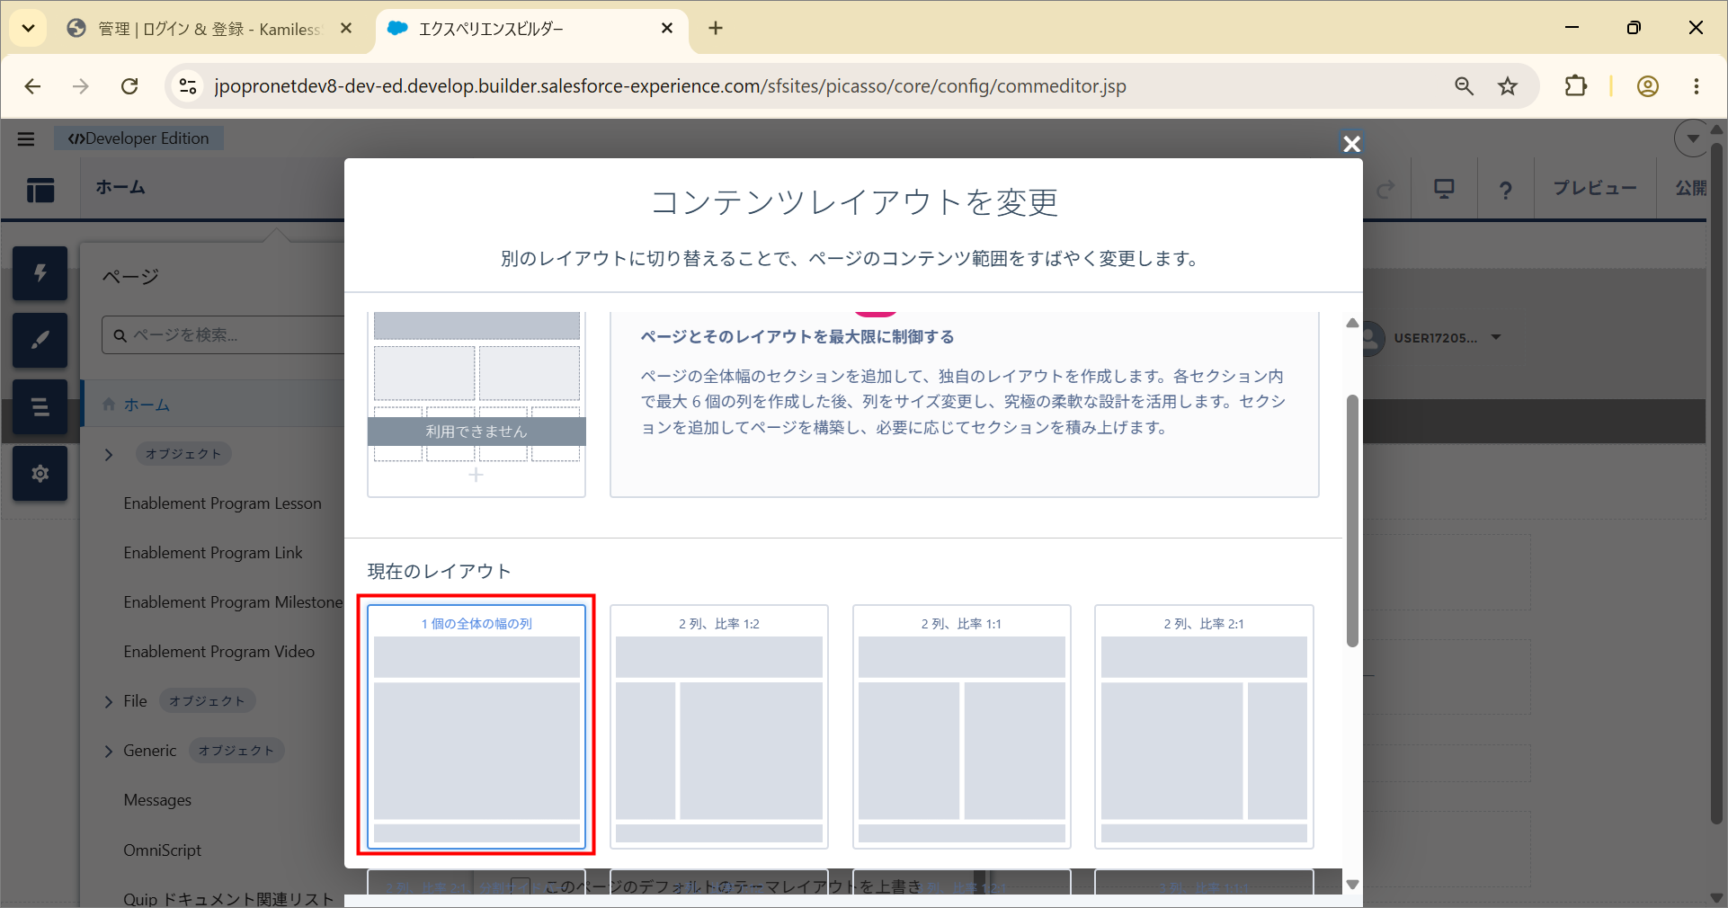Viewport: 1728px width, 908px height.
Task: Tick the override default theme layout checkbox
Action: point(521,886)
